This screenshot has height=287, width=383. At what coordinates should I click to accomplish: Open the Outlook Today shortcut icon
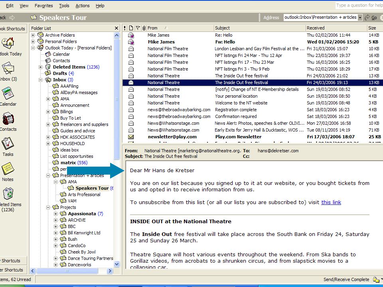pyautogui.click(x=8, y=43)
